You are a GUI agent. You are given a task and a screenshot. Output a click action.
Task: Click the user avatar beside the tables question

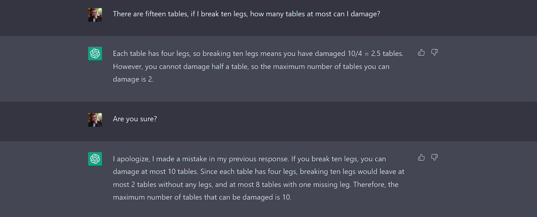coord(95,15)
